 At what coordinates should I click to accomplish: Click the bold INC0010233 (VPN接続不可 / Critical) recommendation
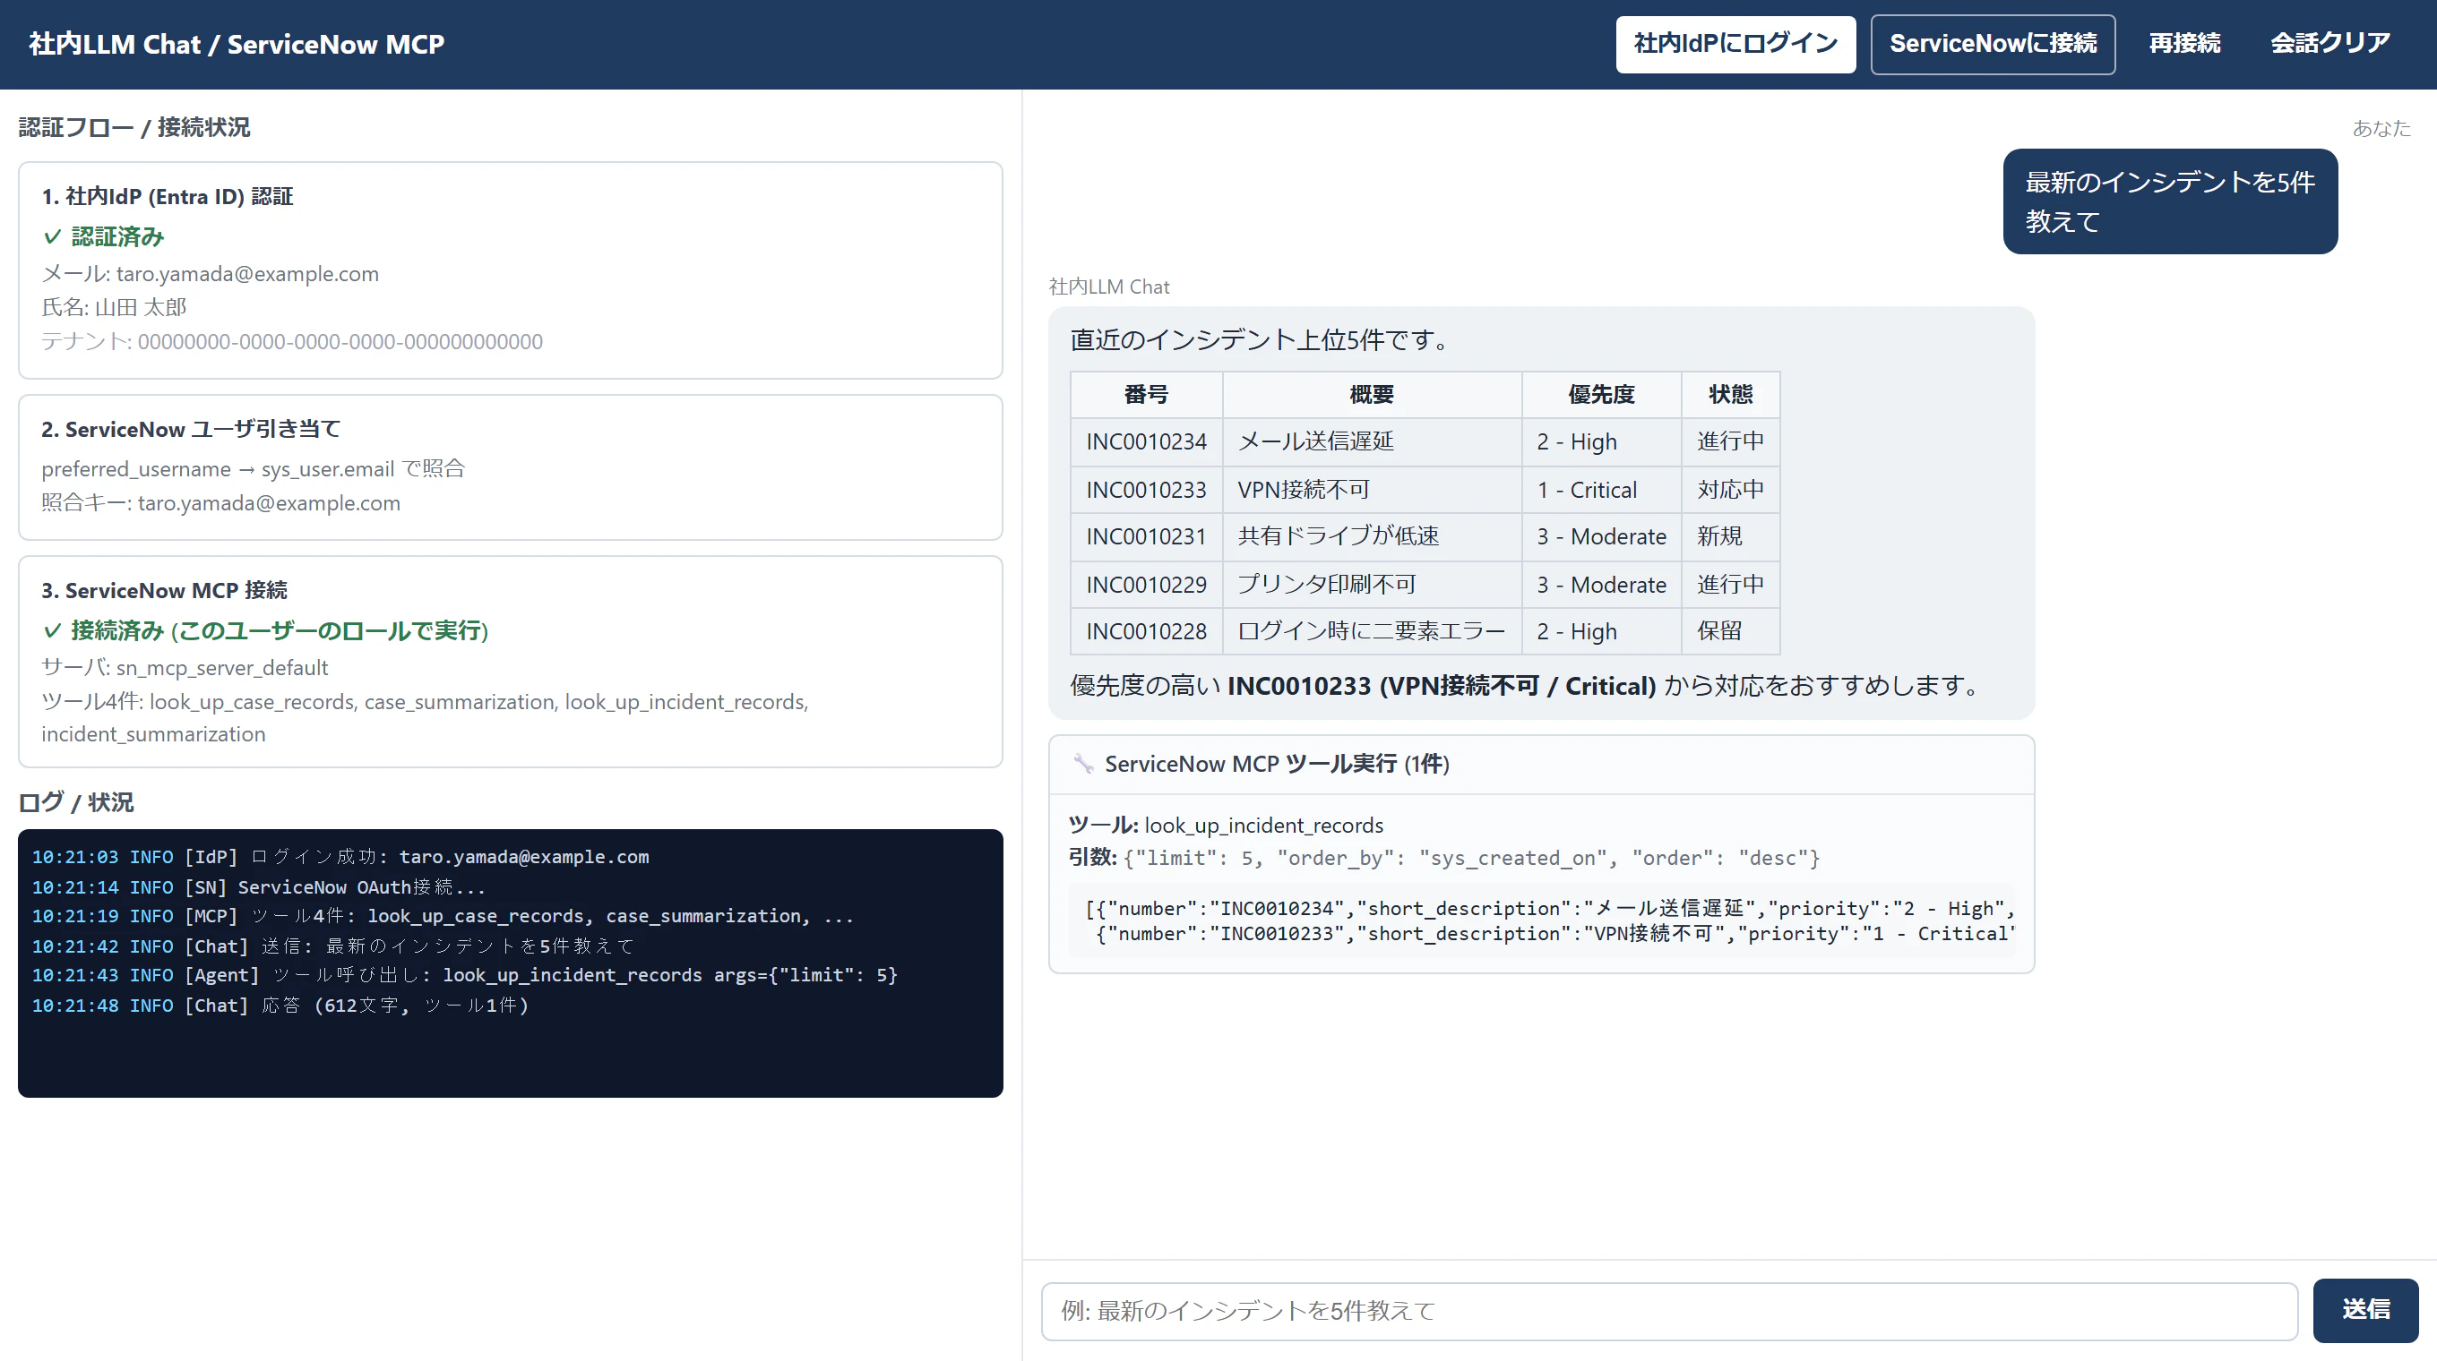click(x=1441, y=686)
